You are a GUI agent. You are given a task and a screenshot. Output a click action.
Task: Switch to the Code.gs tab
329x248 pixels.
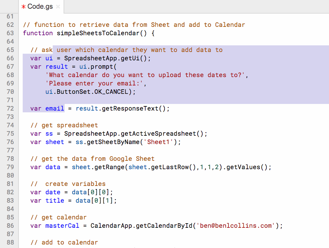pyautogui.click(x=40, y=6)
